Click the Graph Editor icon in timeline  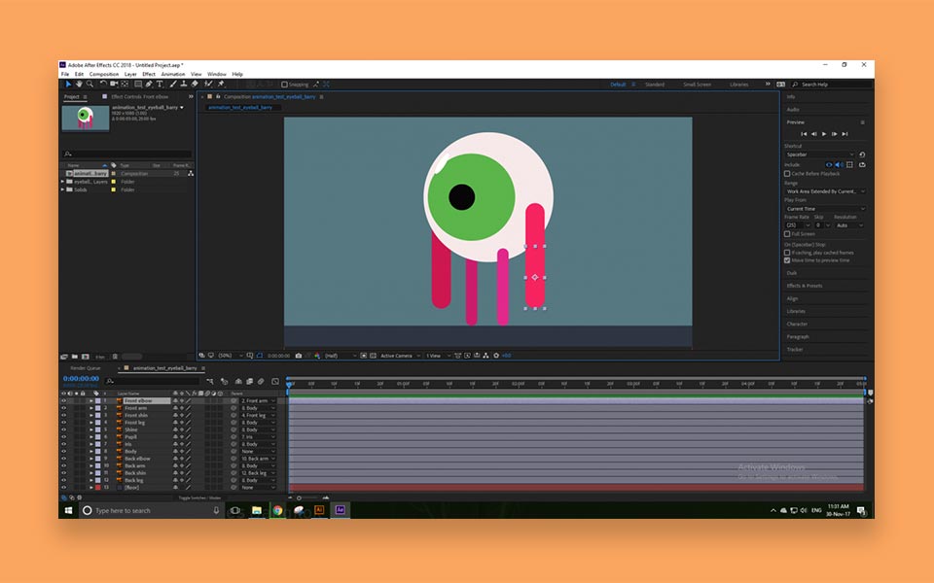pos(275,381)
